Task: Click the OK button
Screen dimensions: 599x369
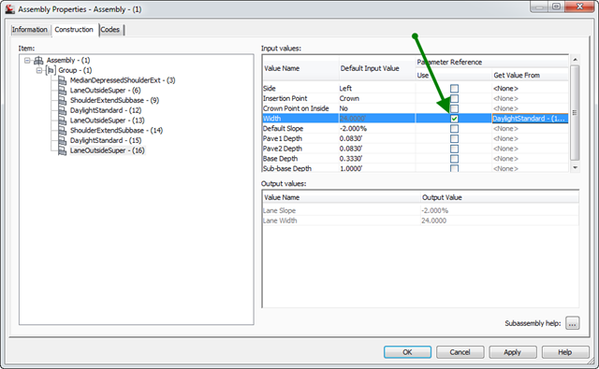Action: click(407, 352)
